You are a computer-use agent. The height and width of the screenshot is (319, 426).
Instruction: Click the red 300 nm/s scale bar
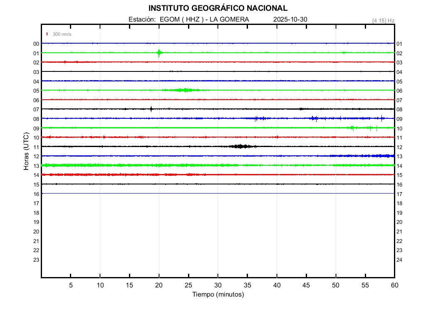[47, 34]
